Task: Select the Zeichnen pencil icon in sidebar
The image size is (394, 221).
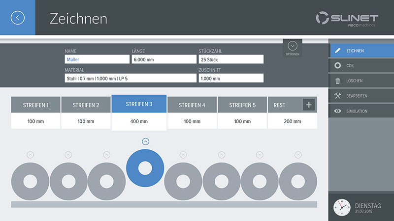Action: coord(337,50)
